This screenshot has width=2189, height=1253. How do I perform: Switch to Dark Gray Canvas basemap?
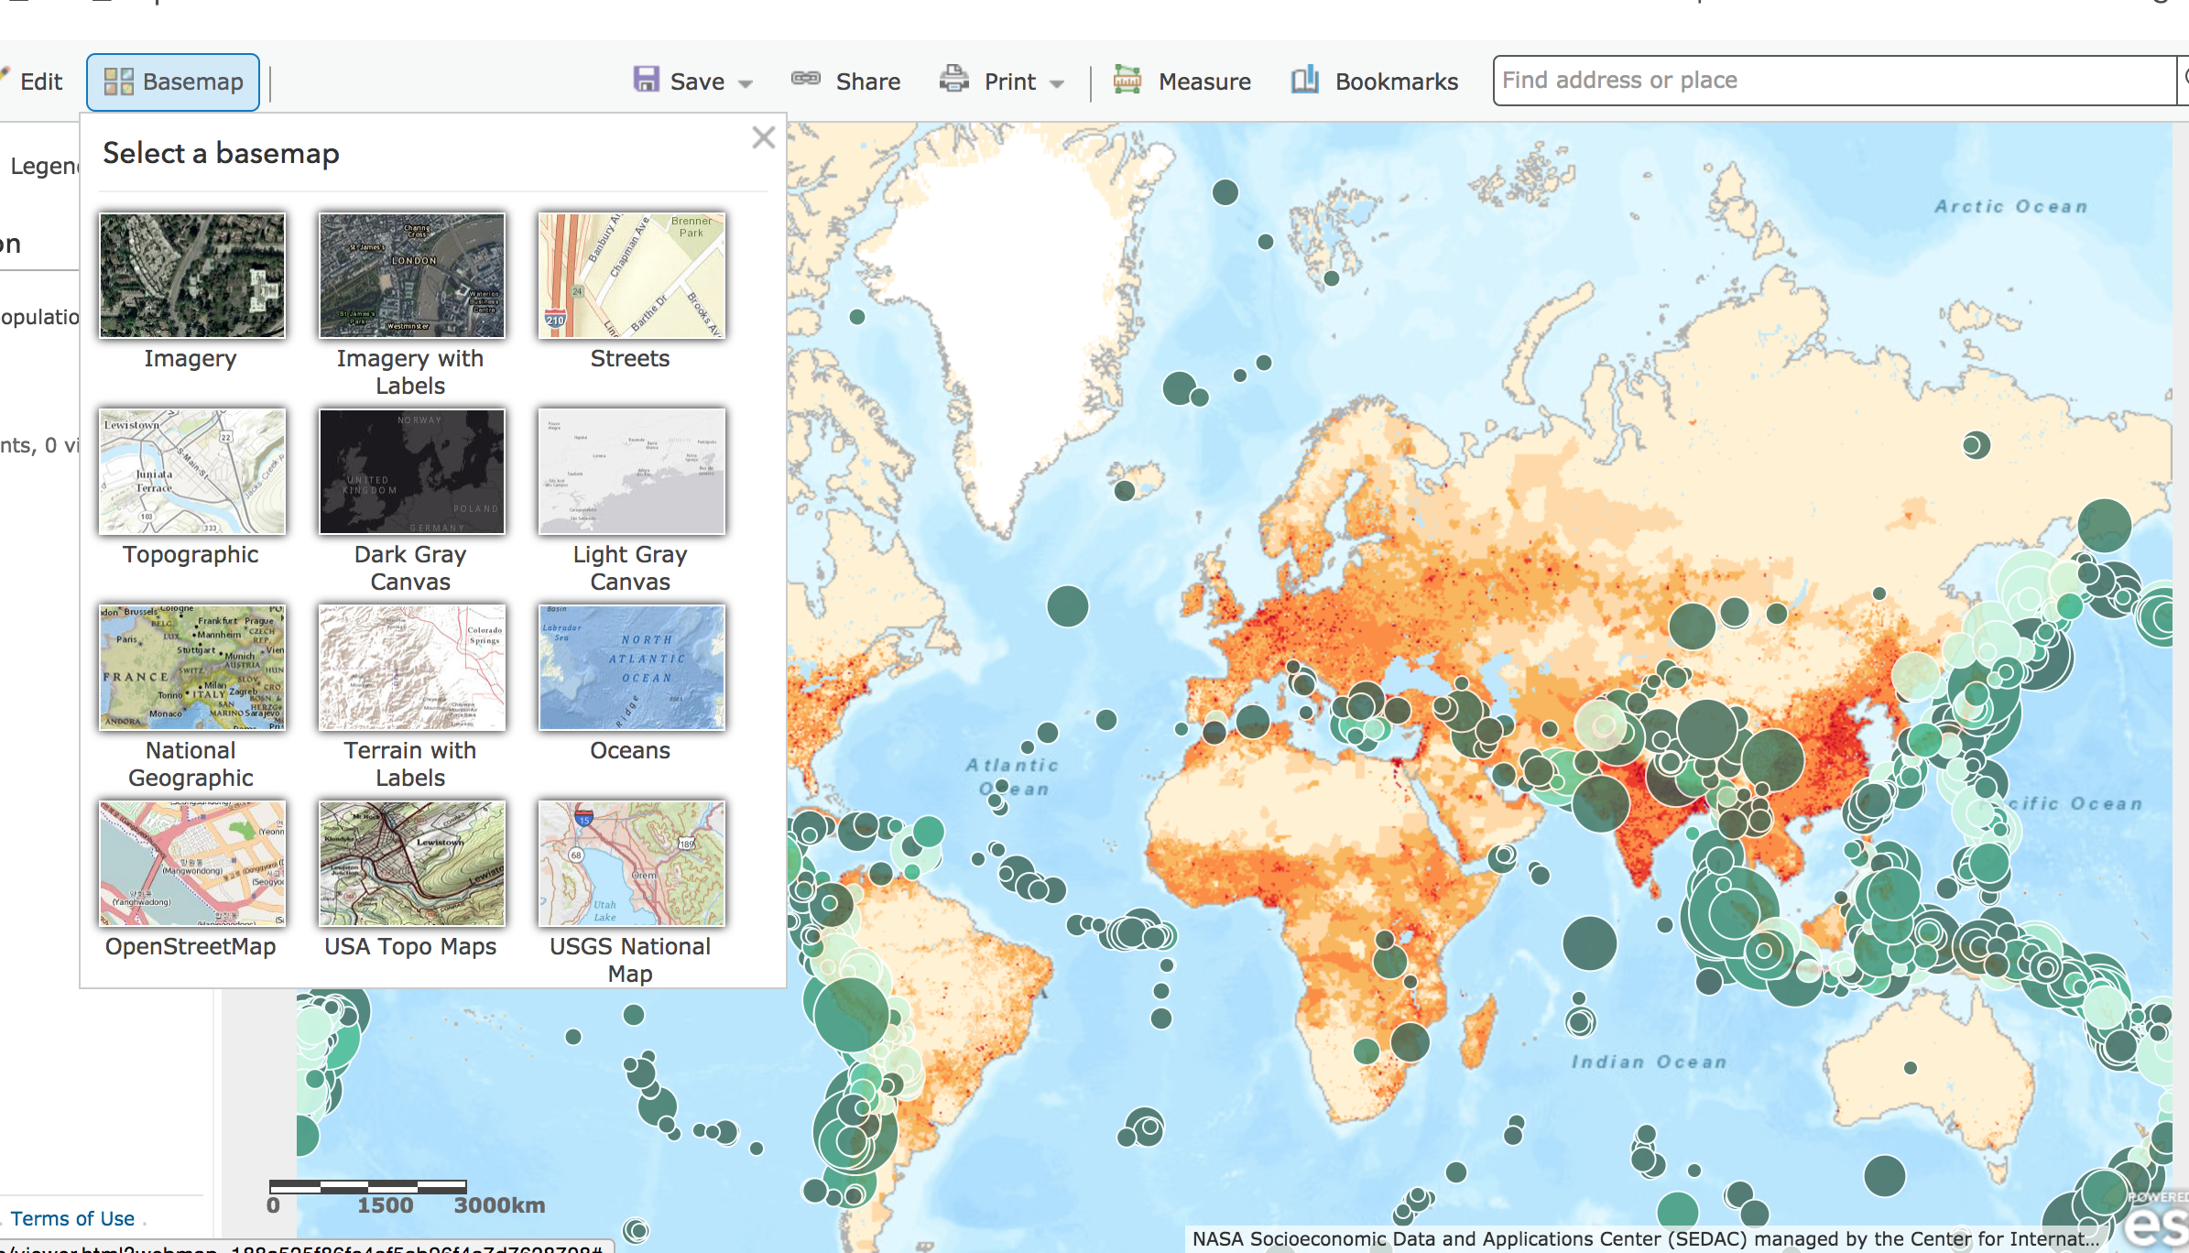[x=411, y=472]
